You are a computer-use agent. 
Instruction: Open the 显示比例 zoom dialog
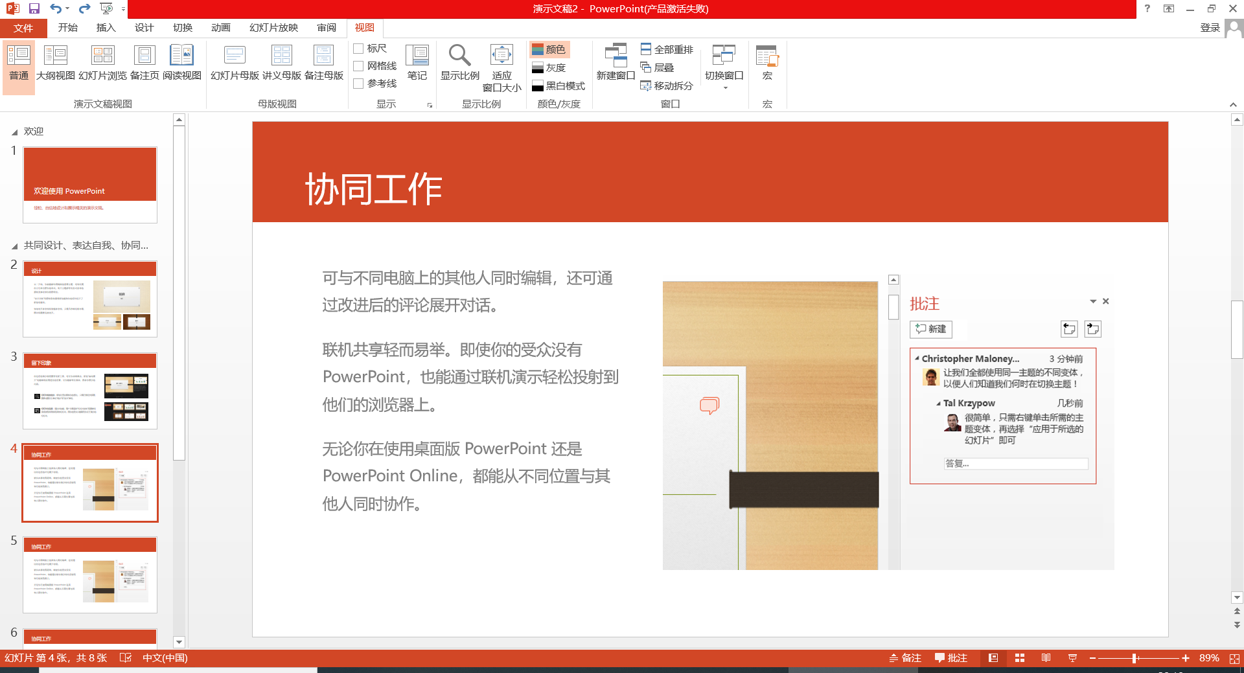click(x=459, y=63)
